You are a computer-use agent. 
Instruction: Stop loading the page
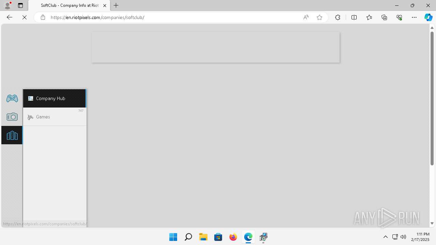[x=25, y=17]
